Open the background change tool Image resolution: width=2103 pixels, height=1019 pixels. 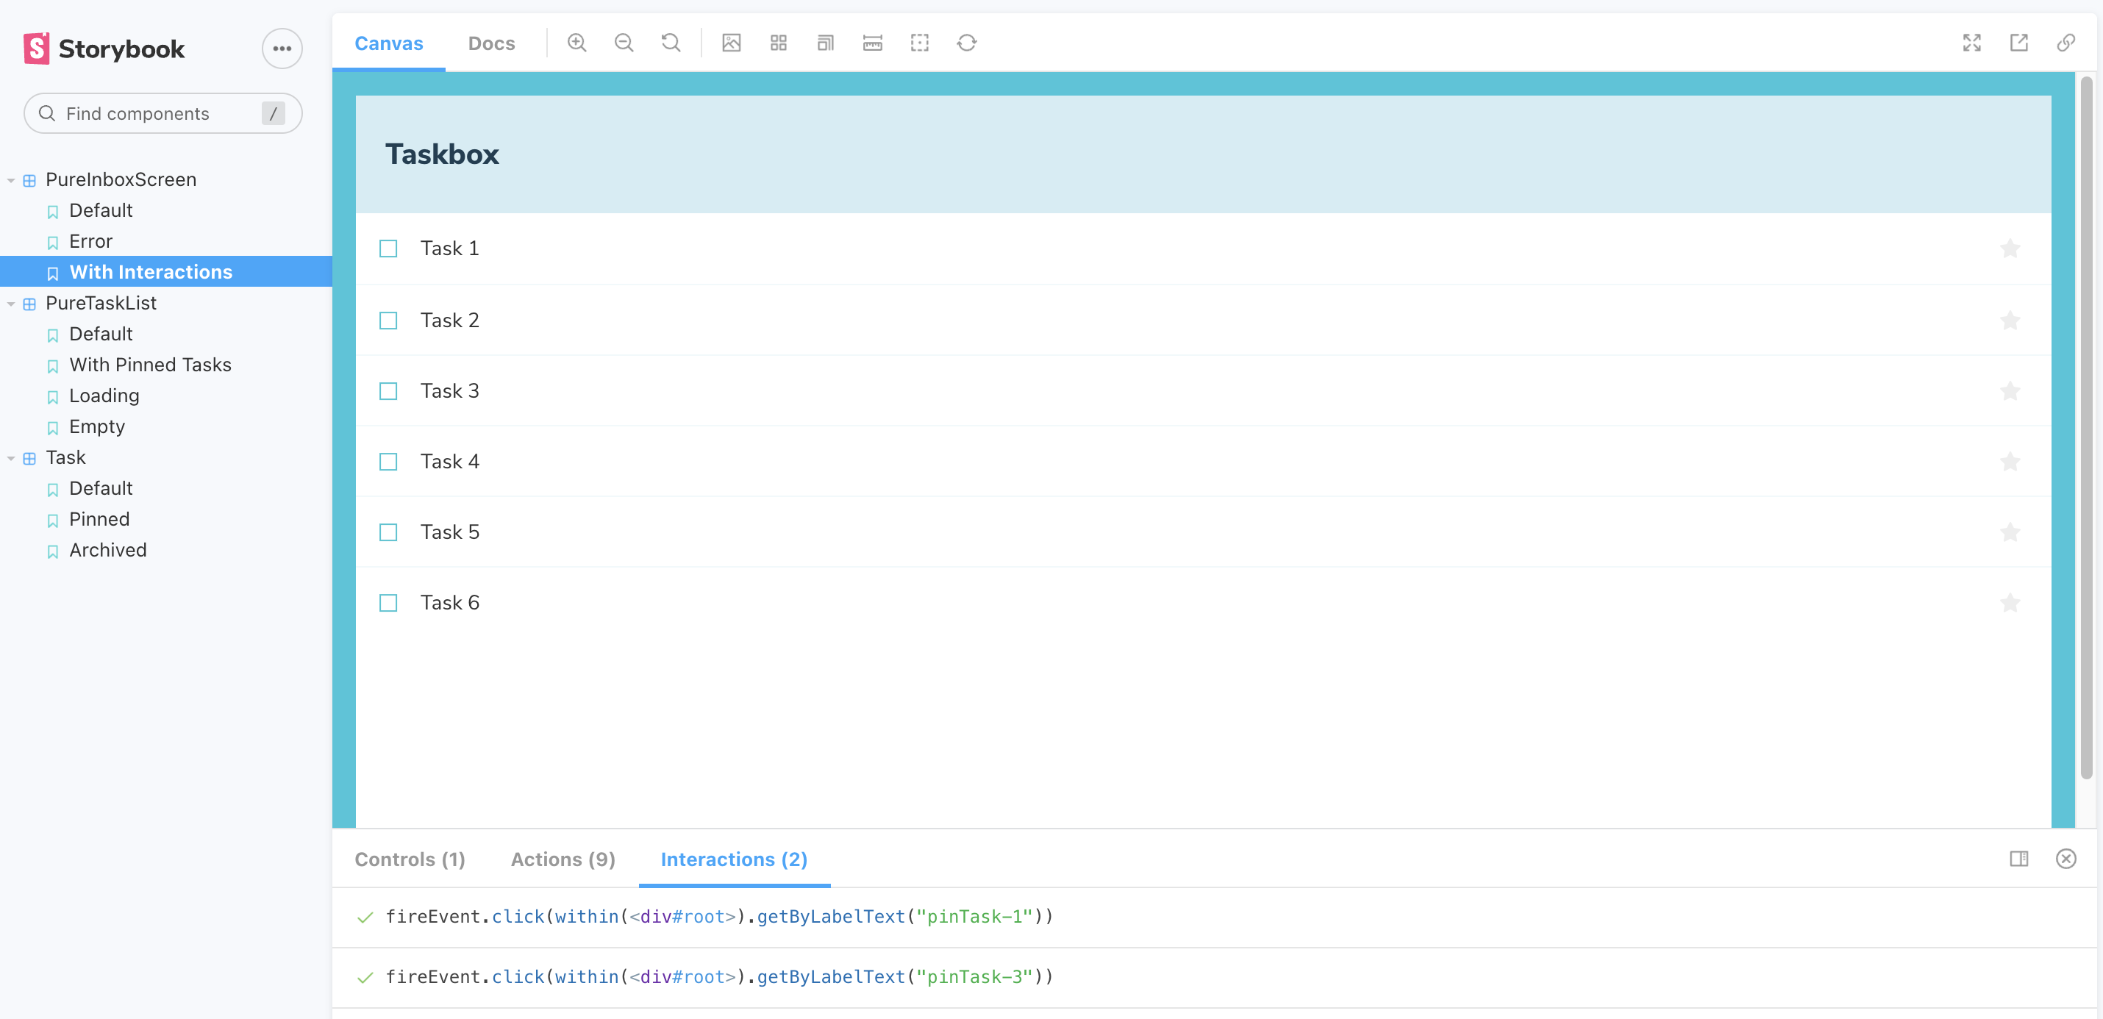click(732, 43)
